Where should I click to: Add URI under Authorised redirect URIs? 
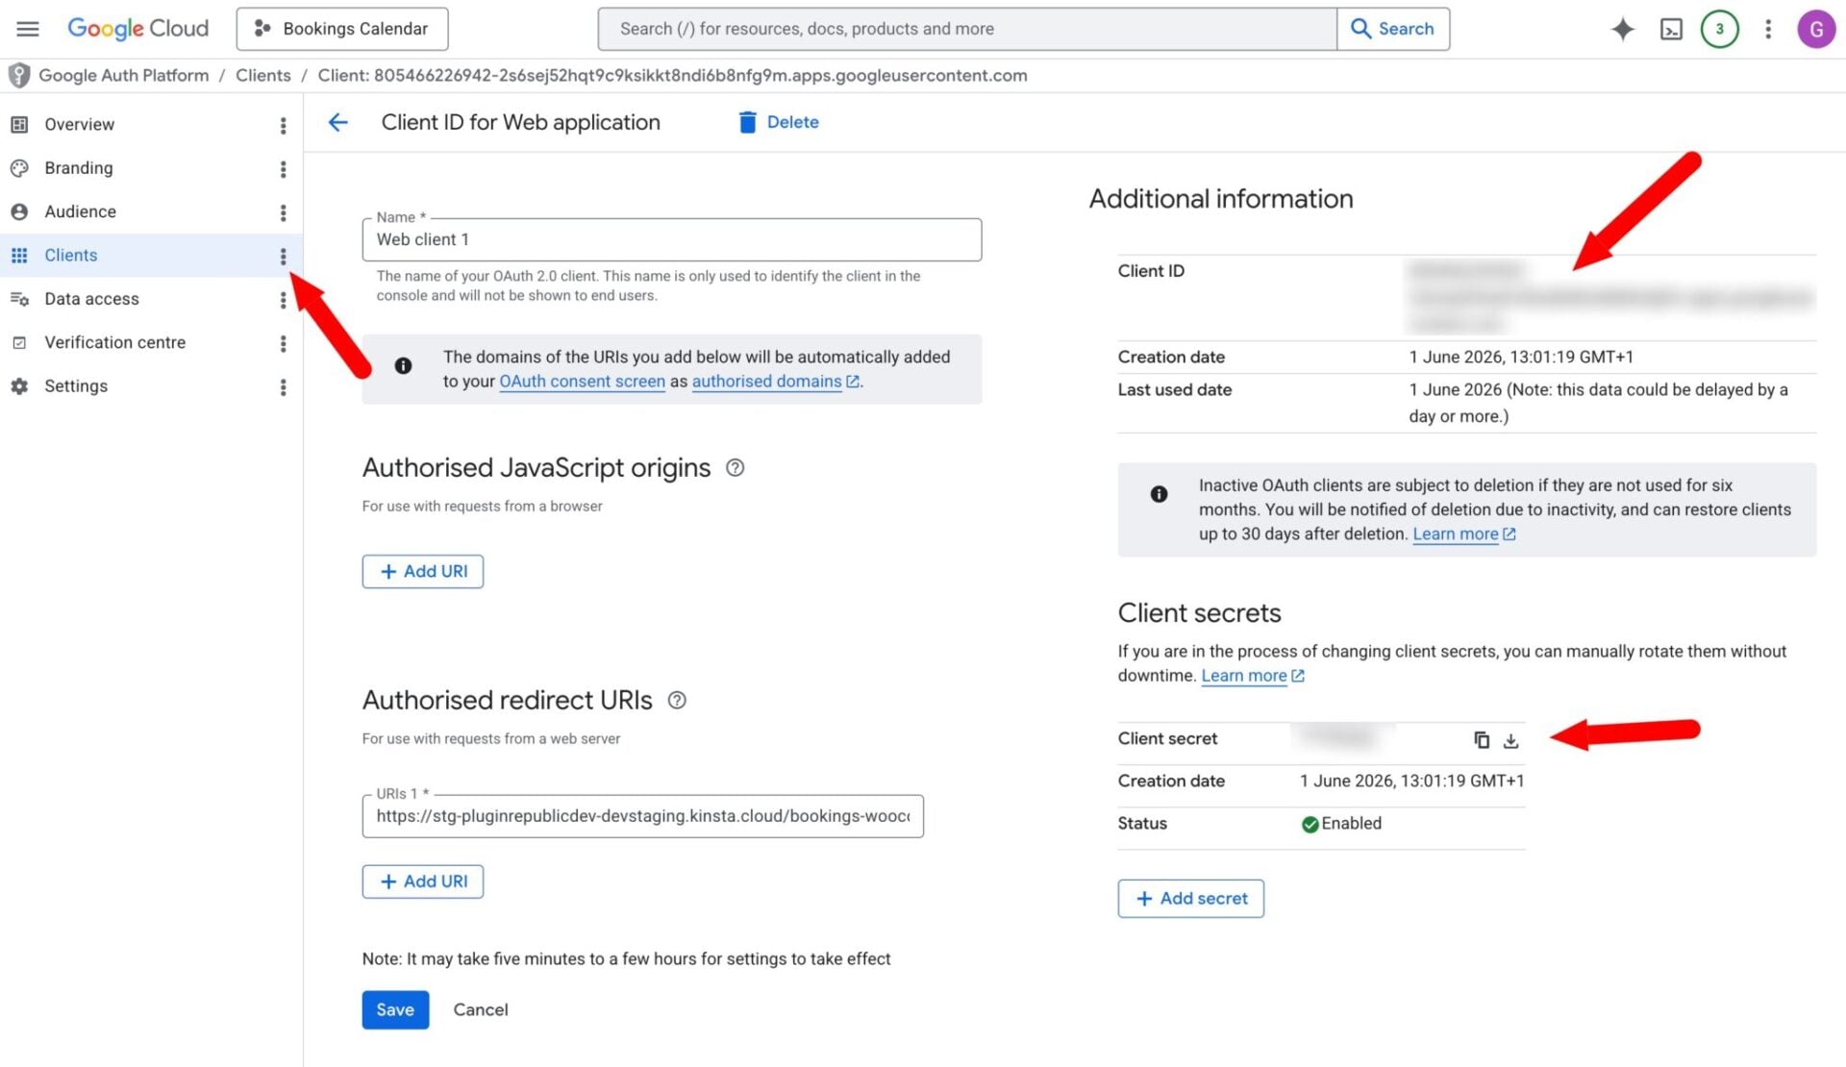coord(423,881)
